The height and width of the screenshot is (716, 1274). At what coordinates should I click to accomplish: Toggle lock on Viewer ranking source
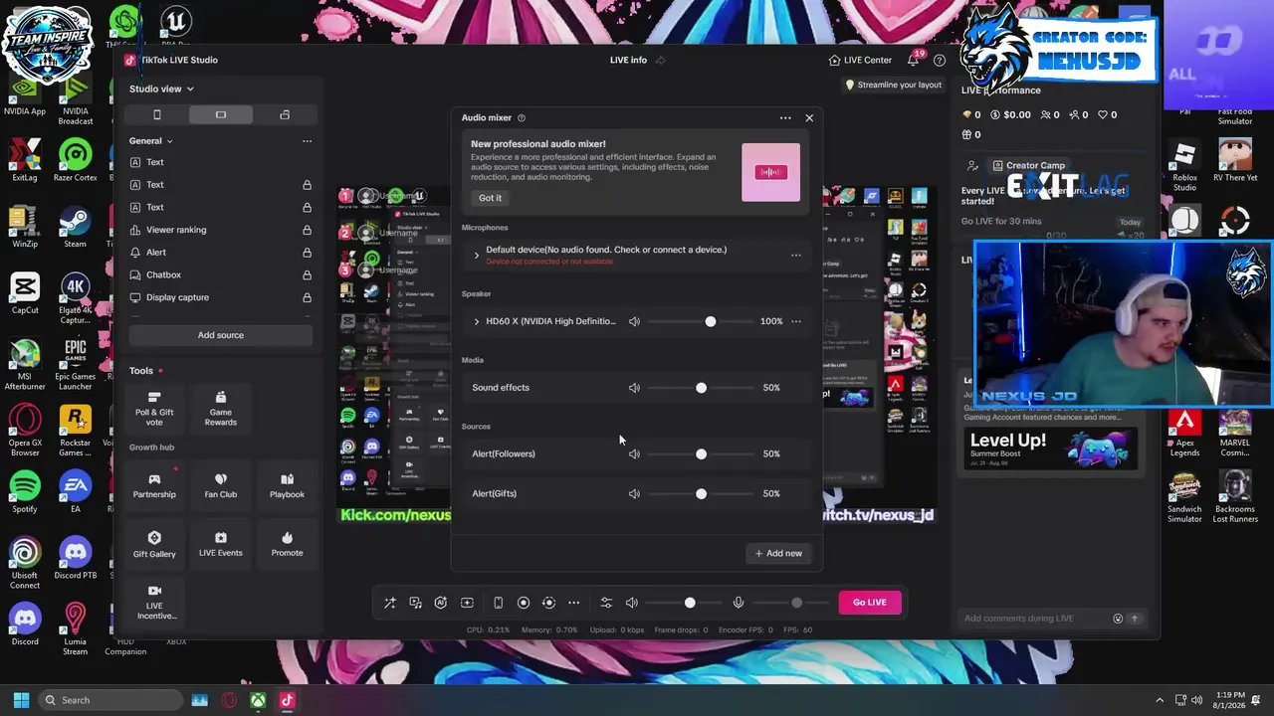pos(307,230)
